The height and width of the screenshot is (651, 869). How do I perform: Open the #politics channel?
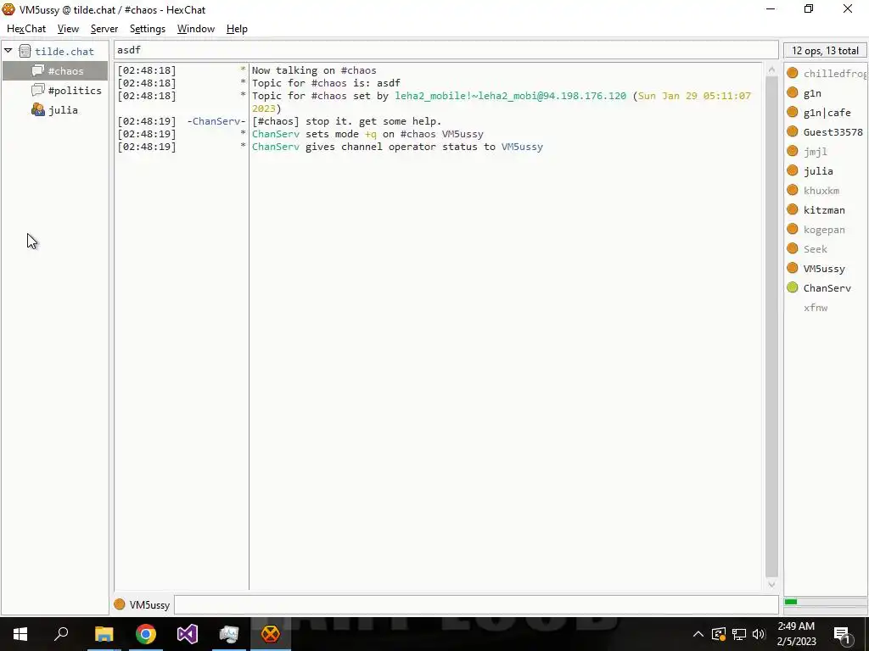pyautogui.click(x=75, y=90)
